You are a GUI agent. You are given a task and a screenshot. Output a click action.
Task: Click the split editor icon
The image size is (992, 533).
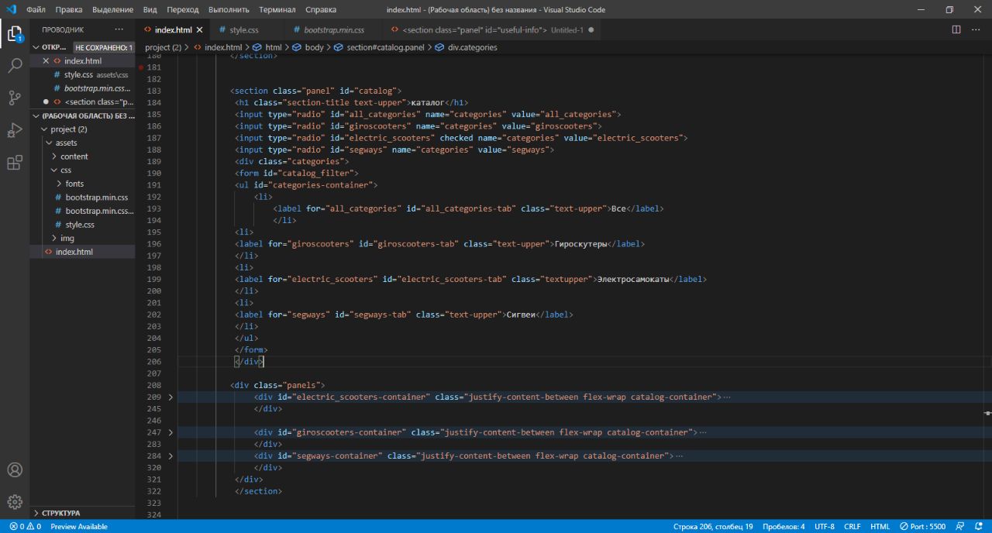(x=956, y=29)
